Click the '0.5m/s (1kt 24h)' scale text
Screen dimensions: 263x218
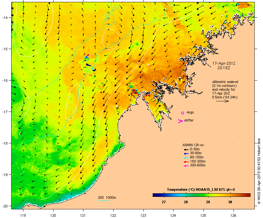(225, 97)
